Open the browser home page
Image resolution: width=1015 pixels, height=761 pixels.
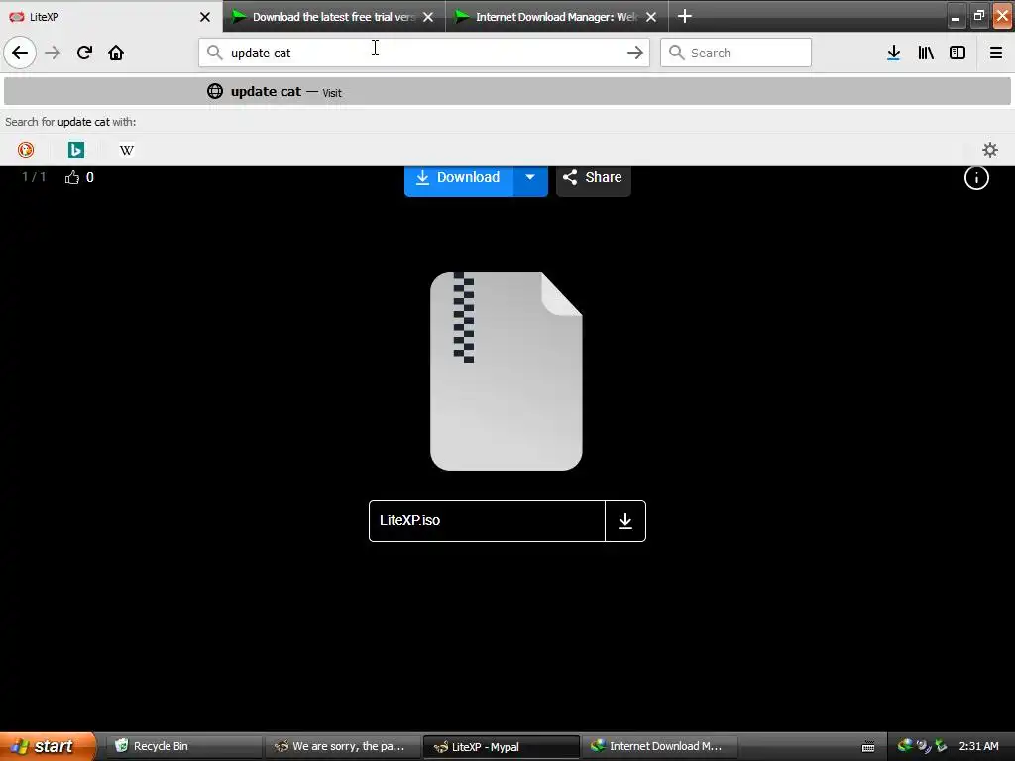(x=116, y=53)
